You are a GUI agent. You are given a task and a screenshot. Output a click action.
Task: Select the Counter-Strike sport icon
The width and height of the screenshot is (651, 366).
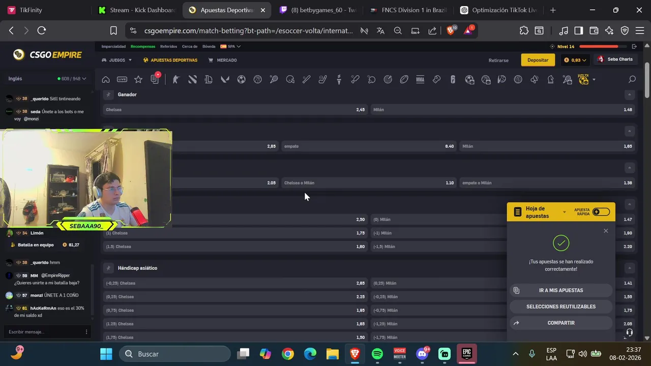pyautogui.click(x=176, y=79)
